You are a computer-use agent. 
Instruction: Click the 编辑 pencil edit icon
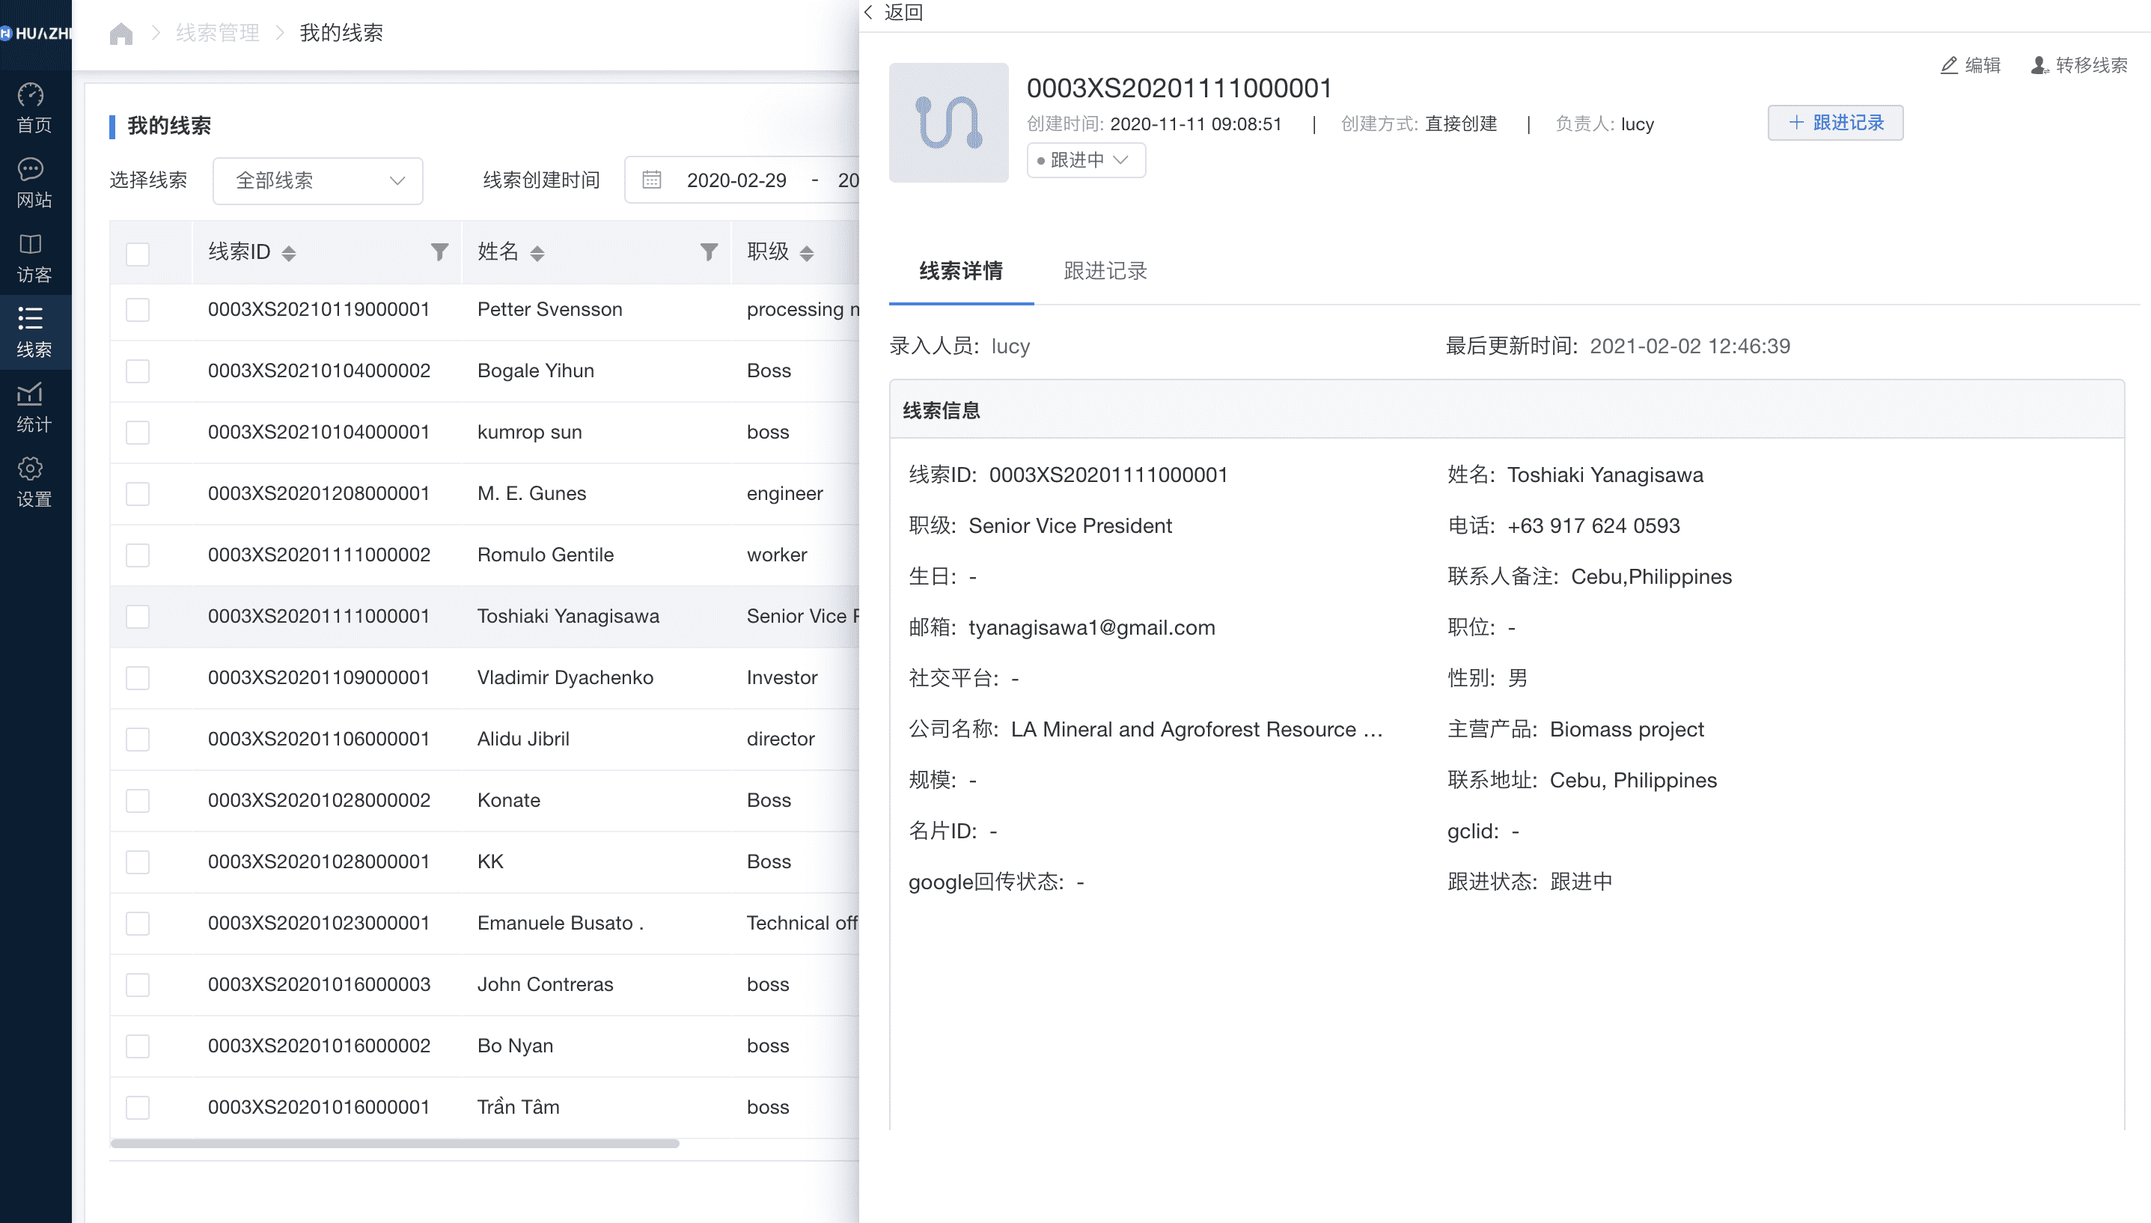pyautogui.click(x=1949, y=66)
